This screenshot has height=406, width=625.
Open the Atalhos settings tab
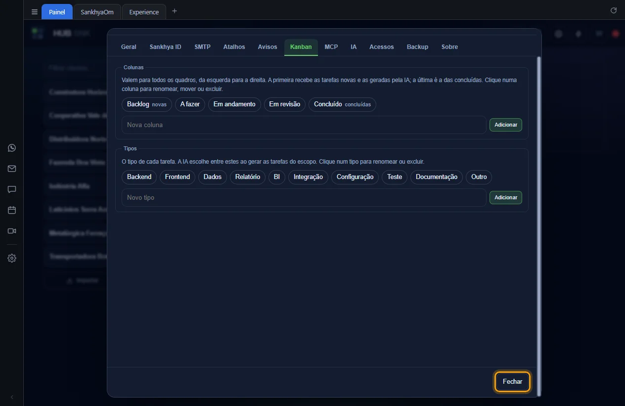point(234,47)
